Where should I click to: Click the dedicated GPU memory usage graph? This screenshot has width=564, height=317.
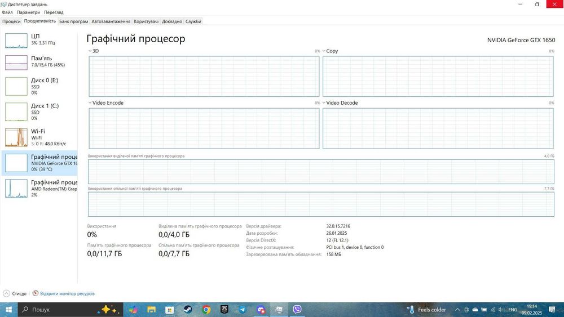pyautogui.click(x=321, y=172)
